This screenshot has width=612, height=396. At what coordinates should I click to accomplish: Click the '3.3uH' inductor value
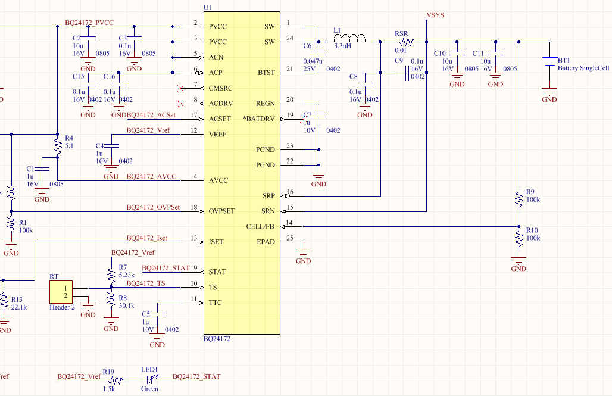(x=343, y=46)
